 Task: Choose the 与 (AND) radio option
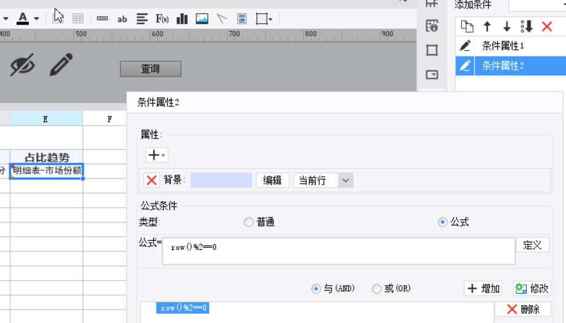point(316,289)
